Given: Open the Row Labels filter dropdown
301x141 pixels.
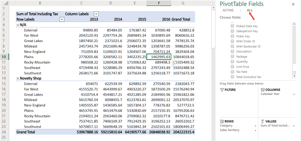Looking at the screenshot, I should click(62, 19).
